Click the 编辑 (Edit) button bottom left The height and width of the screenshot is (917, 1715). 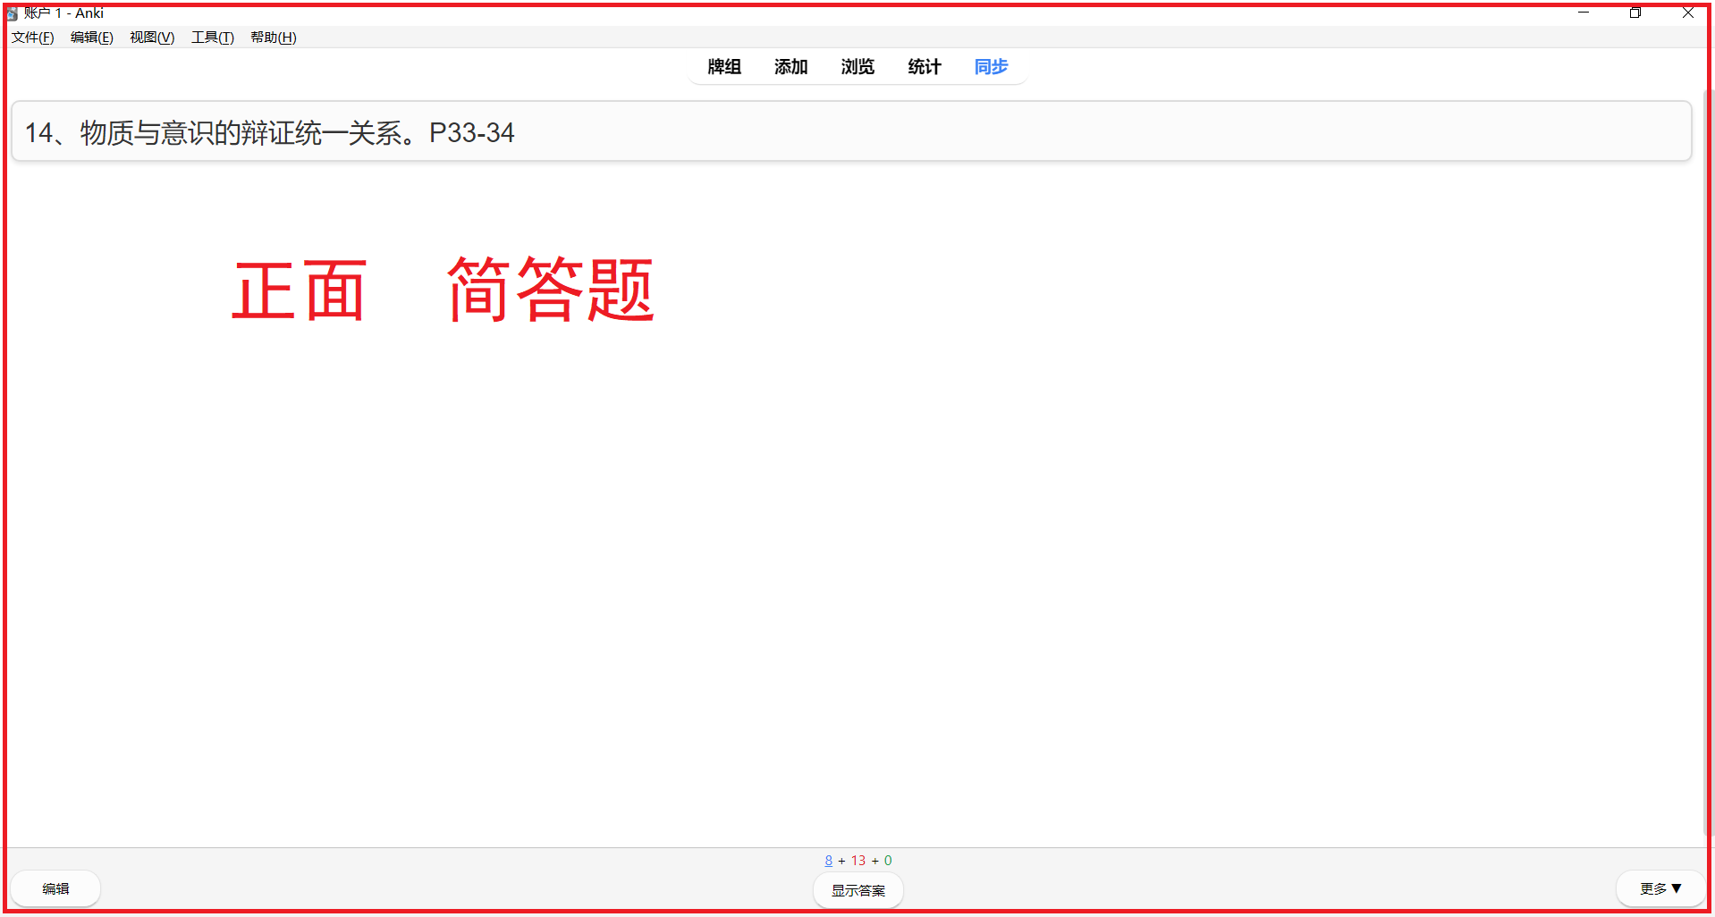pos(55,888)
